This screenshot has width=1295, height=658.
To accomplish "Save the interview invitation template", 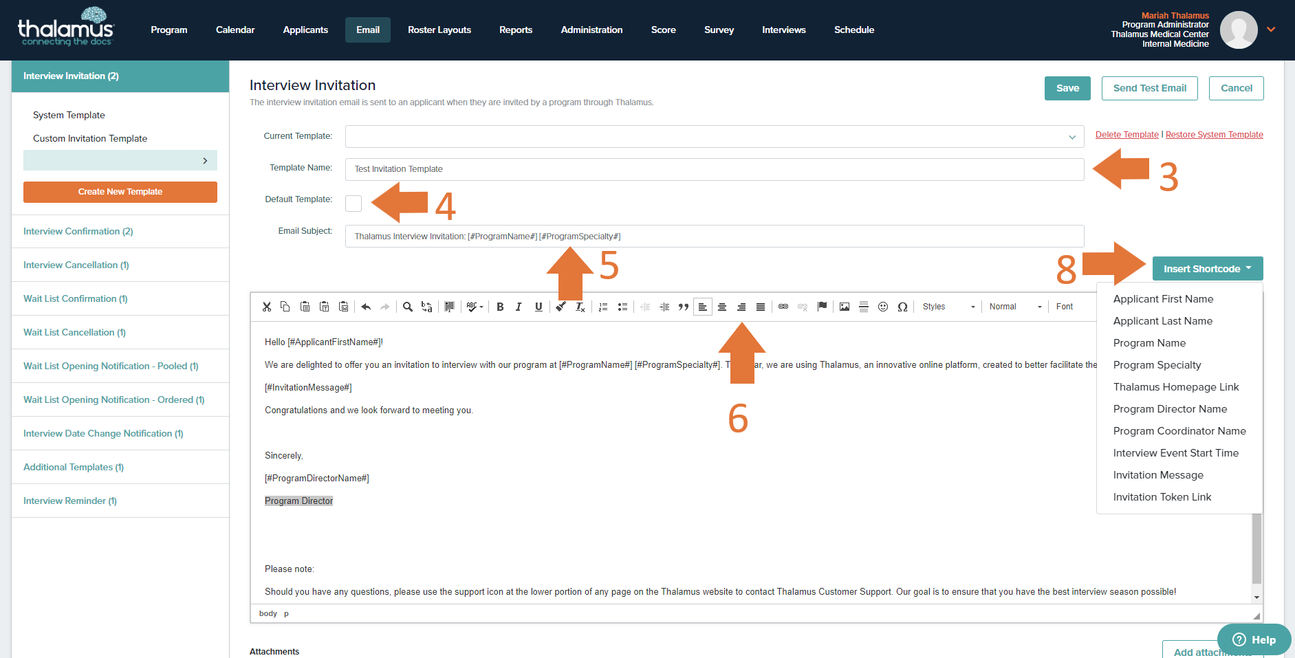I will (x=1067, y=88).
